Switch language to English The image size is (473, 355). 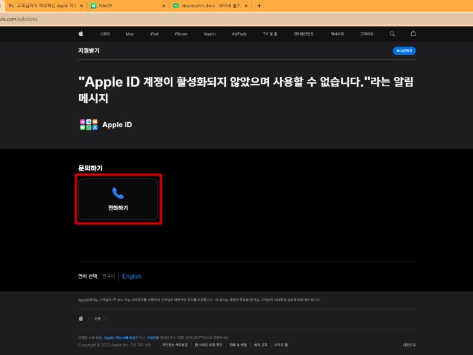coord(132,276)
